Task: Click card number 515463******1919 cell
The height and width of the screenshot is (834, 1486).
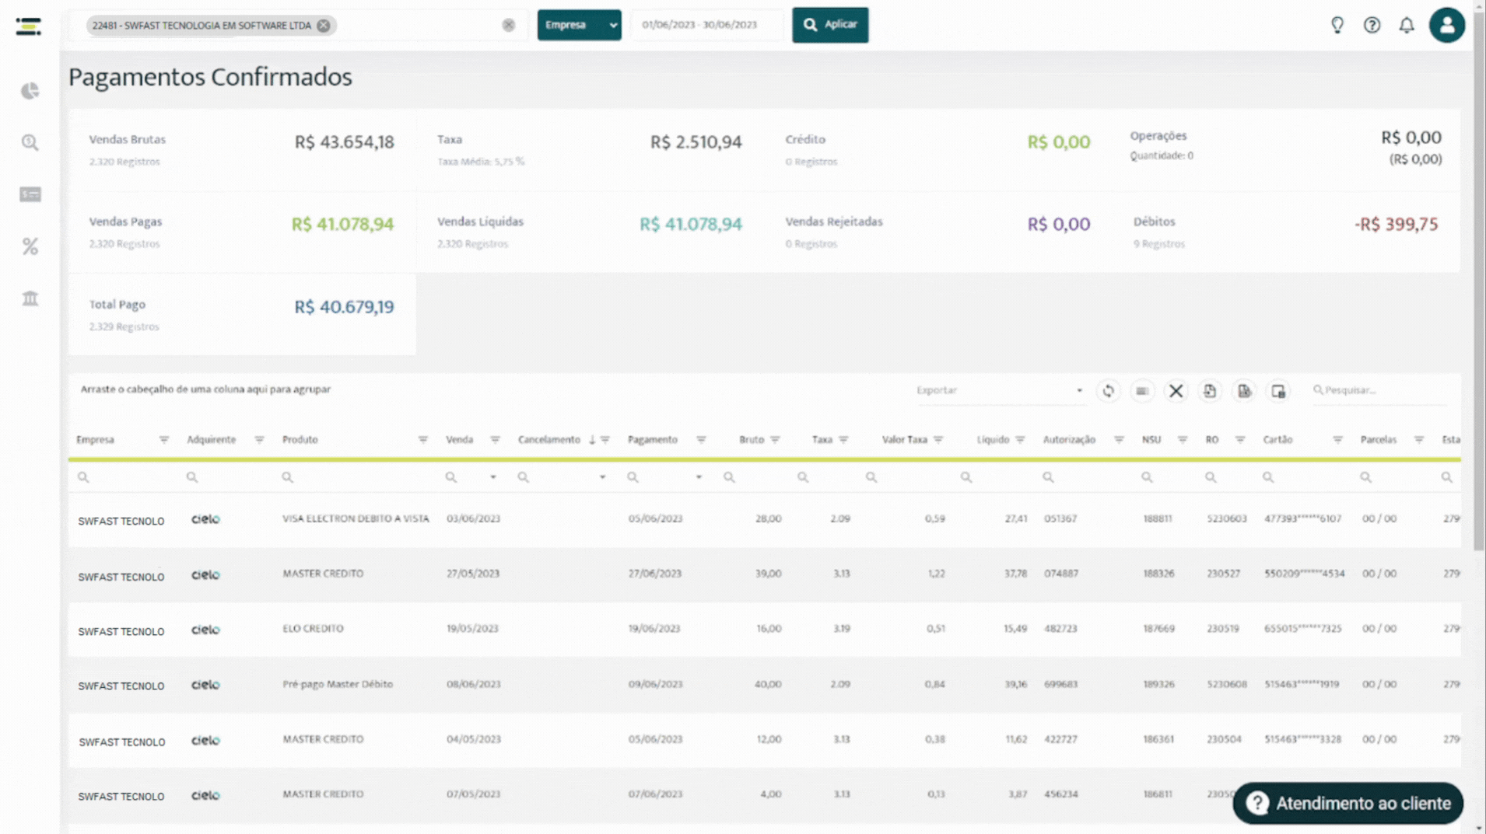Action: coord(1302,685)
